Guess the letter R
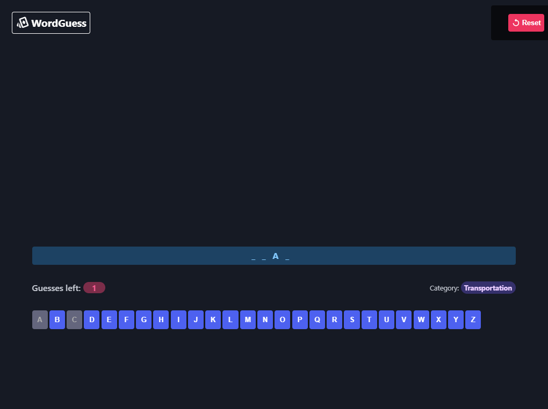The height and width of the screenshot is (409, 548). [334, 319]
